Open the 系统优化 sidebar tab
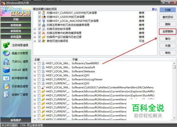 point(16,31)
